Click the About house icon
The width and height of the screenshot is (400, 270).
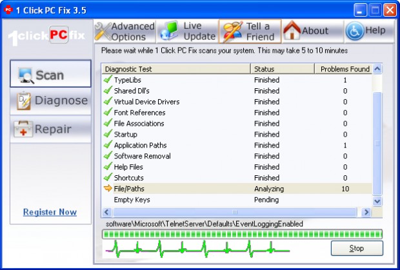(292, 30)
